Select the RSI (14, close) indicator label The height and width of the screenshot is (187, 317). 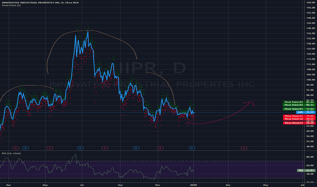pyautogui.click(x=11, y=153)
